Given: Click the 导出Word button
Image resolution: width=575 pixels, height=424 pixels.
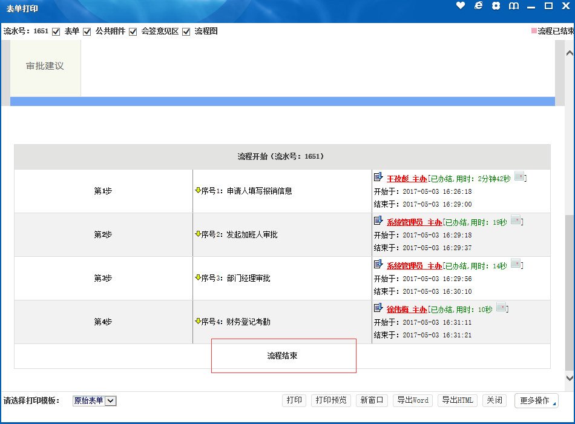Looking at the screenshot, I should [413, 400].
